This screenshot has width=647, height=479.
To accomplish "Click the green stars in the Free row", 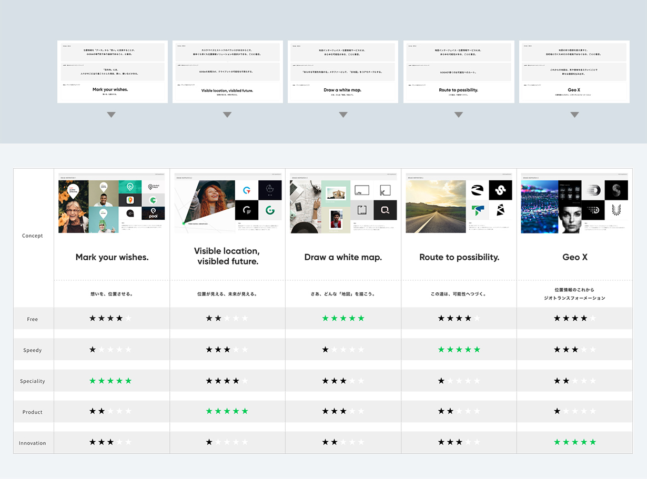I will coord(343,319).
